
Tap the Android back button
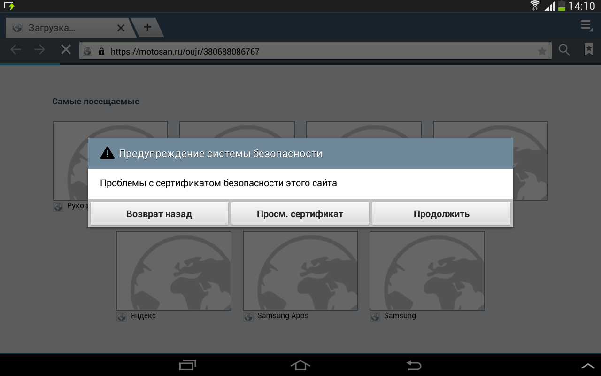(x=414, y=365)
